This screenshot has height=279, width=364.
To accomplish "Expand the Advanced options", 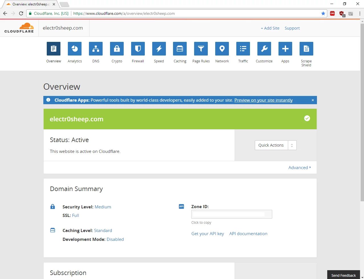I will (x=300, y=167).
